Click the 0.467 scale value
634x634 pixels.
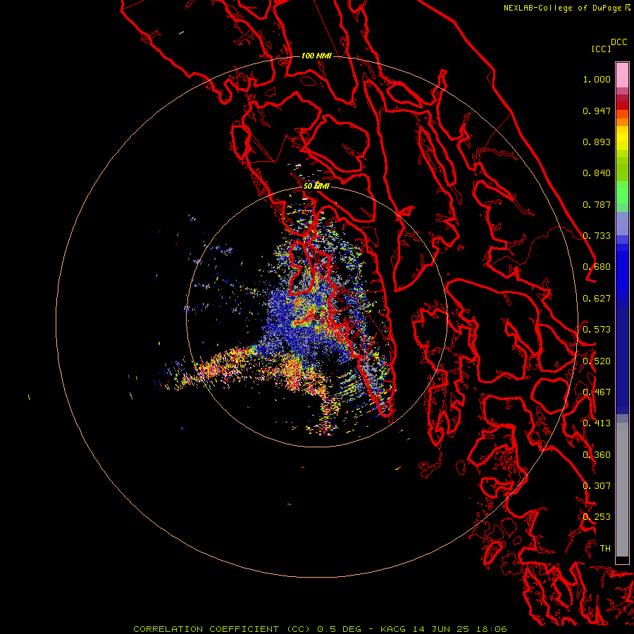597,392
